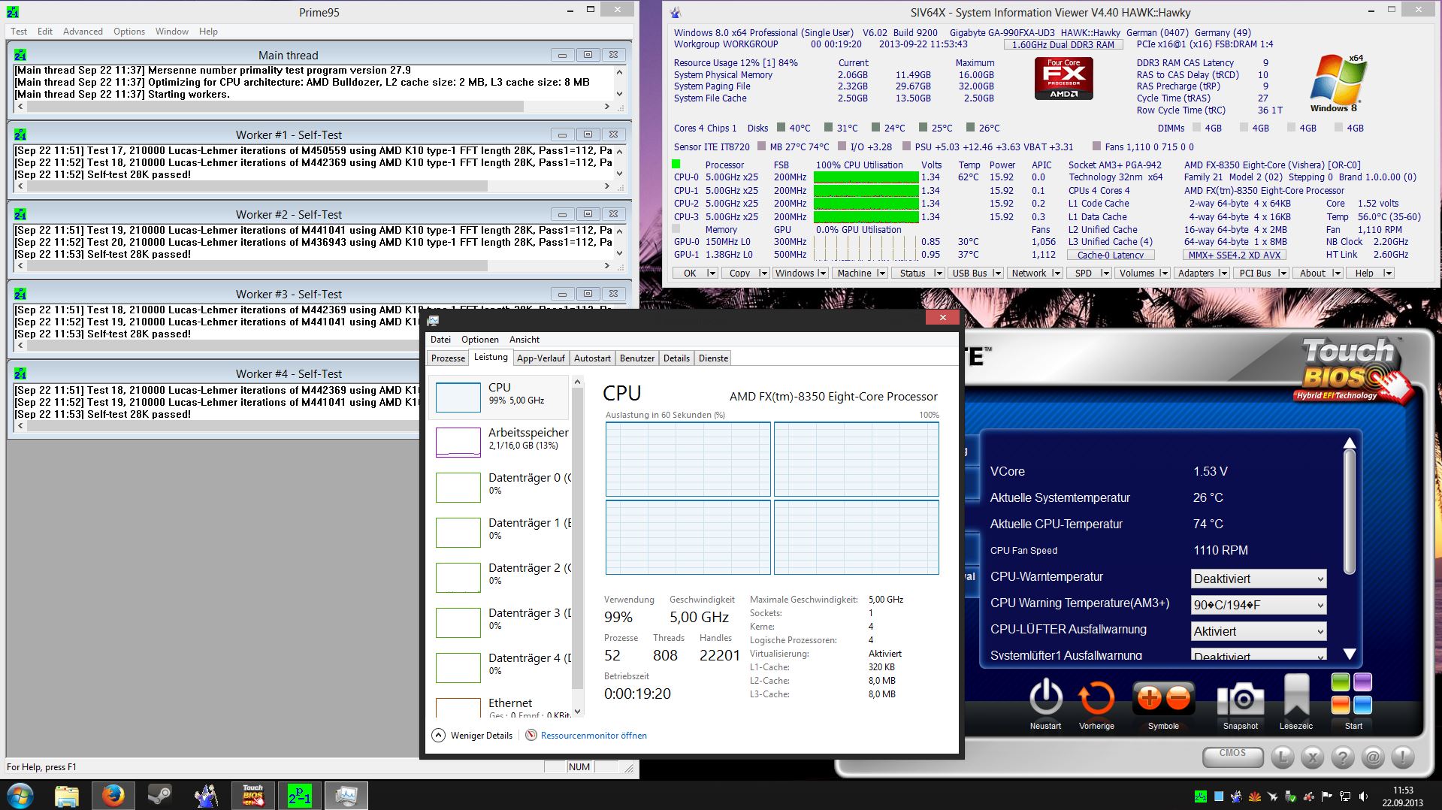Click the Neustart power icon in Touch BIOS
The width and height of the screenshot is (1442, 810).
1045,698
